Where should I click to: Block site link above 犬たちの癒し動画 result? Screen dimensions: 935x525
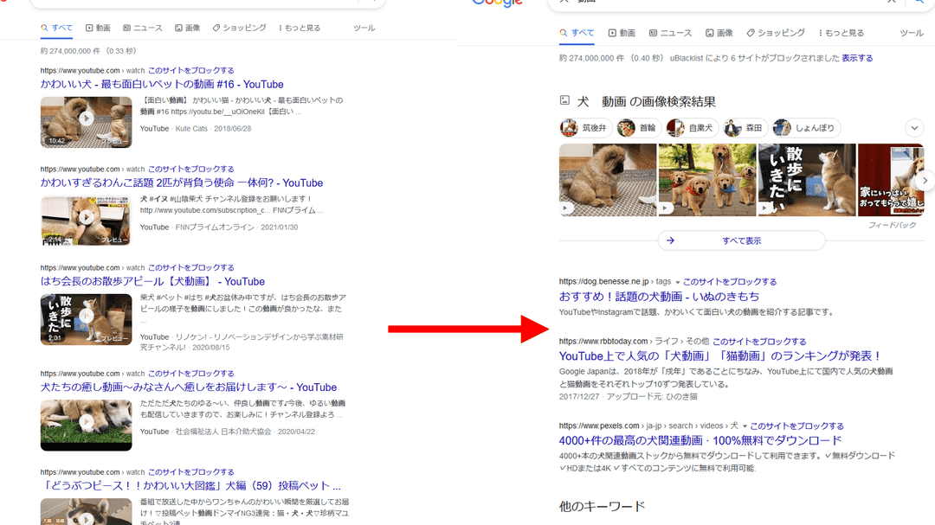pyautogui.click(x=190, y=374)
